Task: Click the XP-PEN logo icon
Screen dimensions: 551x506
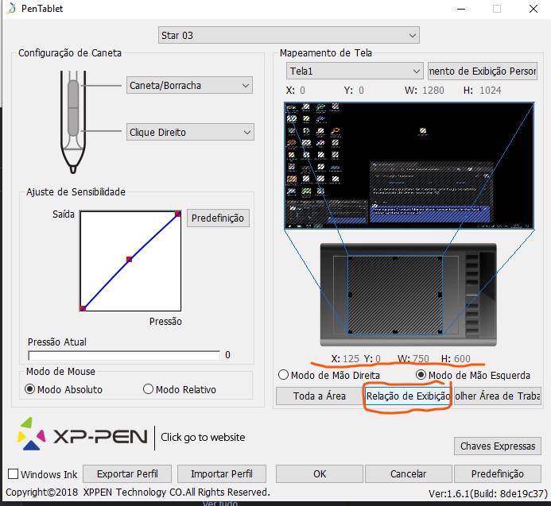Action: click(32, 437)
